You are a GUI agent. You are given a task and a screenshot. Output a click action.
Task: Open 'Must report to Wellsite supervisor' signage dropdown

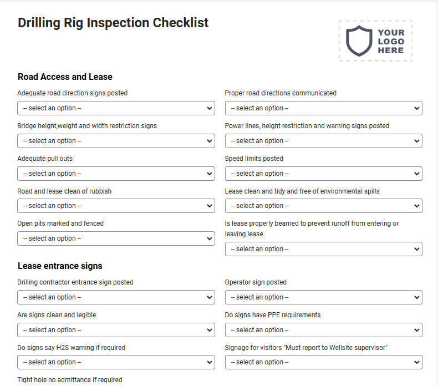[x=323, y=362]
